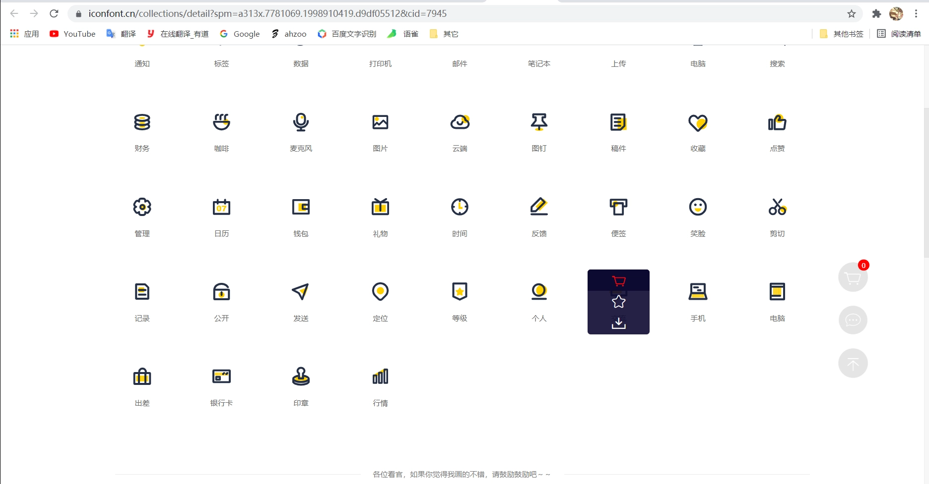
Task: Click the 笑脸 smiley face icon
Action: click(698, 207)
